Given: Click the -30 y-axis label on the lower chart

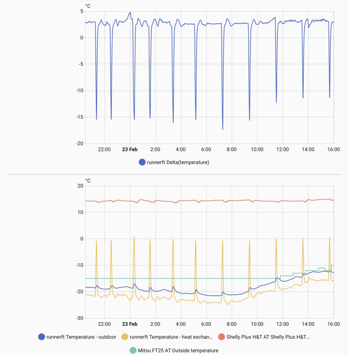Looking at the screenshot, I should click(x=79, y=318).
